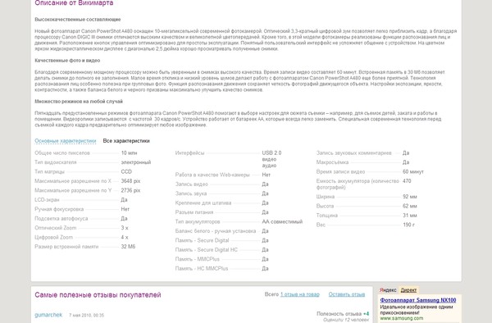The height and width of the screenshot is (323, 492).
Task: Click the Запись звуковых комментариев label
Action: coord(353,153)
